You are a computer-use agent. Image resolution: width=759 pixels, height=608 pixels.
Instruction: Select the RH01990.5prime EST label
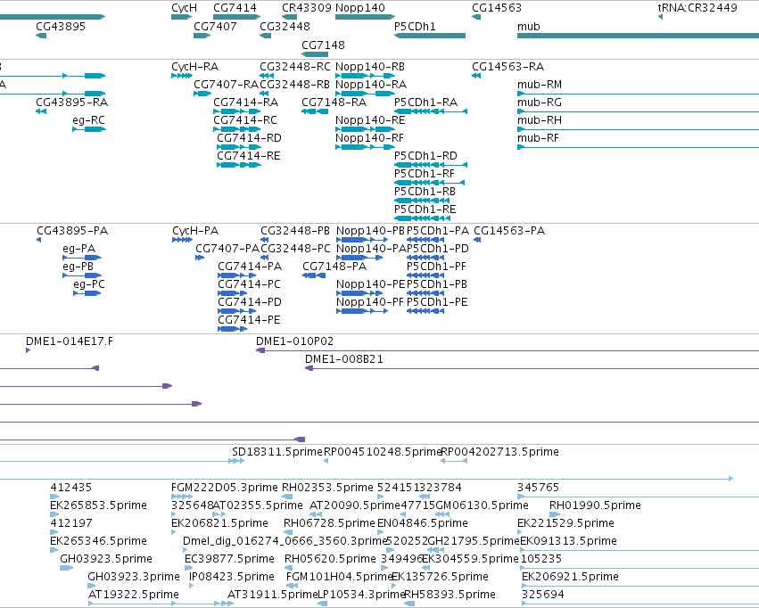point(595,505)
